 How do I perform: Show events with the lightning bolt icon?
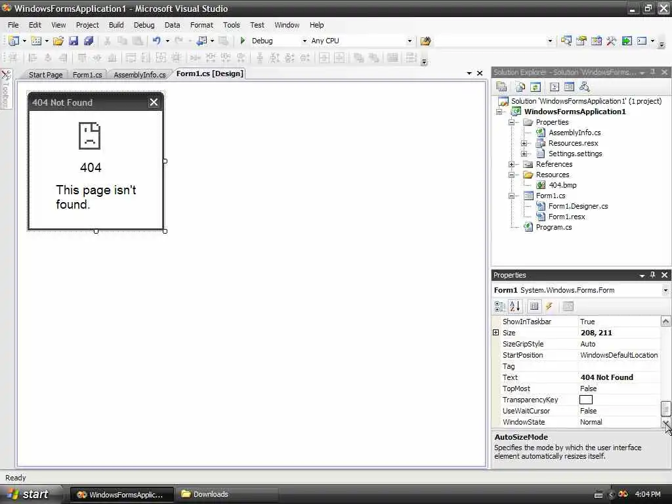549,306
